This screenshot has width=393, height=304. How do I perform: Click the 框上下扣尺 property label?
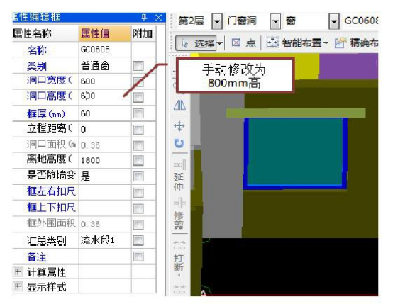(51, 208)
